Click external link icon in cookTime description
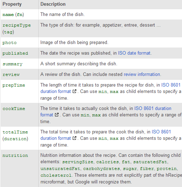This screenshot has height=187, width=182. [57, 115]
